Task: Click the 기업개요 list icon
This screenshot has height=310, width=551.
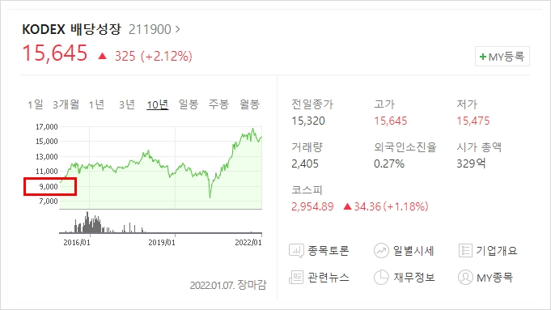Action: [465, 251]
